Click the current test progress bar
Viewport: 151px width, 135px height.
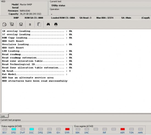pyautogui.click(x=76, y=123)
